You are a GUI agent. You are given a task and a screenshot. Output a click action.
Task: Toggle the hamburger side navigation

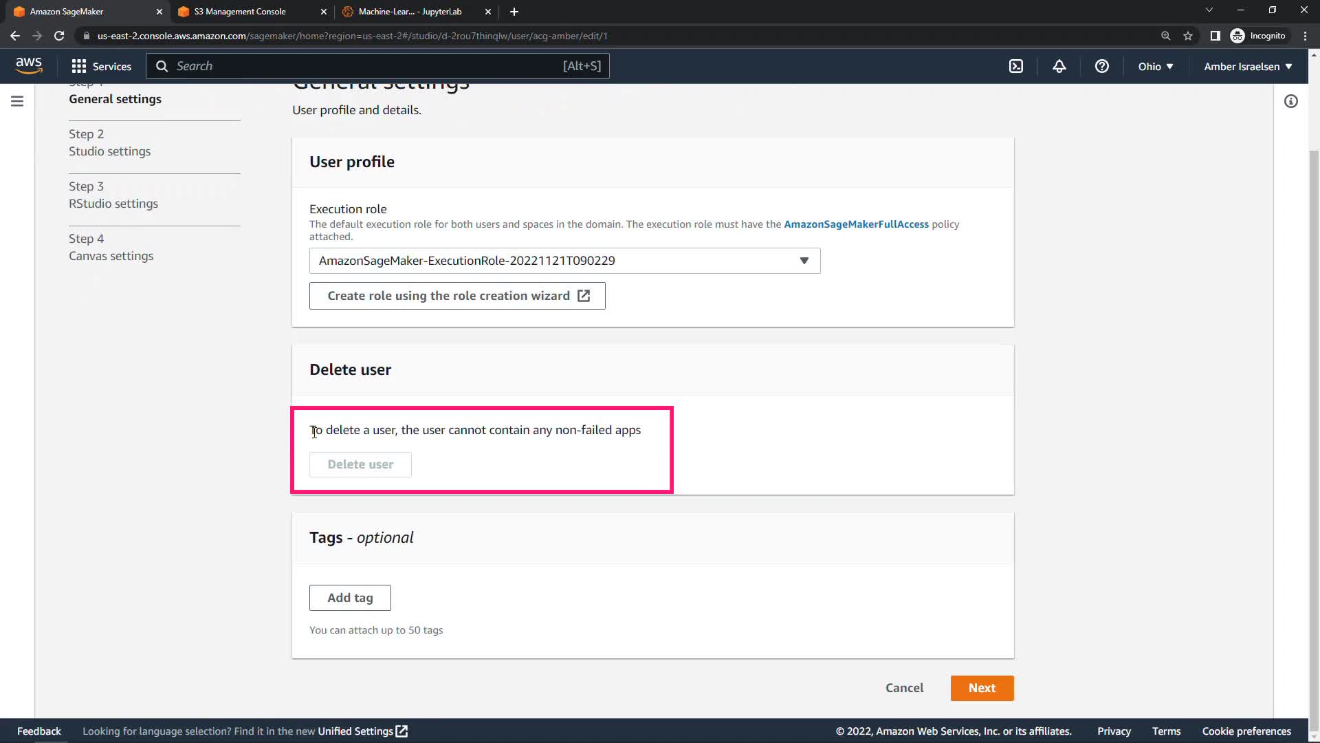17,101
